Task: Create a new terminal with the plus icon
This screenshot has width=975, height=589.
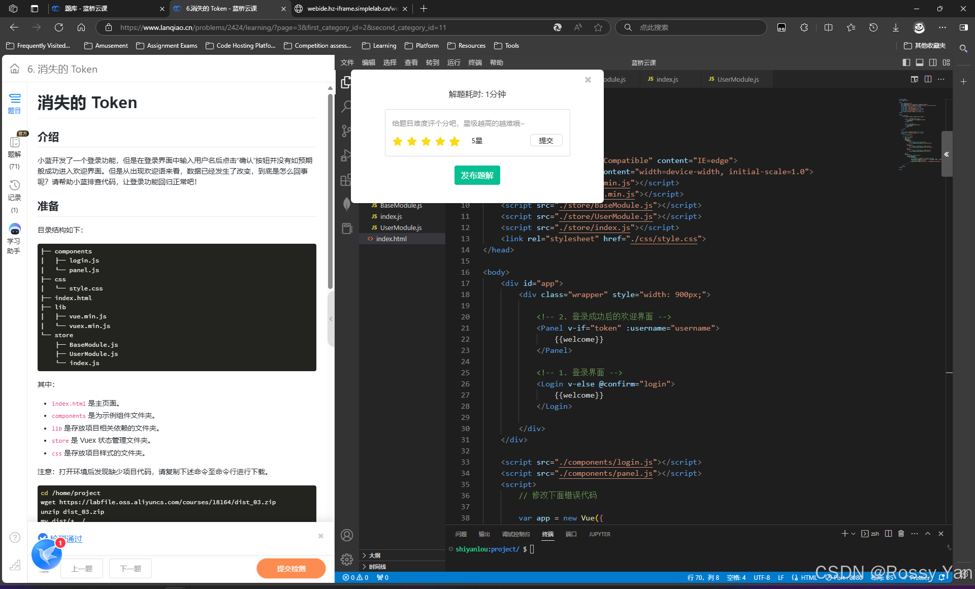Action: (844, 534)
